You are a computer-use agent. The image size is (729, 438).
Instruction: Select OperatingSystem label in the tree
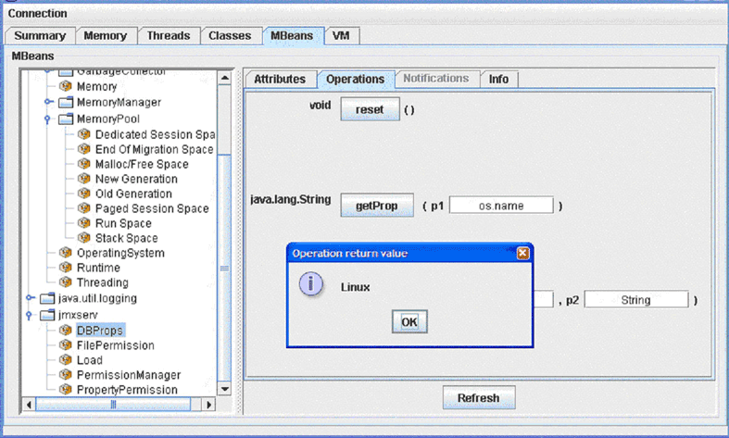pyautogui.click(x=120, y=253)
